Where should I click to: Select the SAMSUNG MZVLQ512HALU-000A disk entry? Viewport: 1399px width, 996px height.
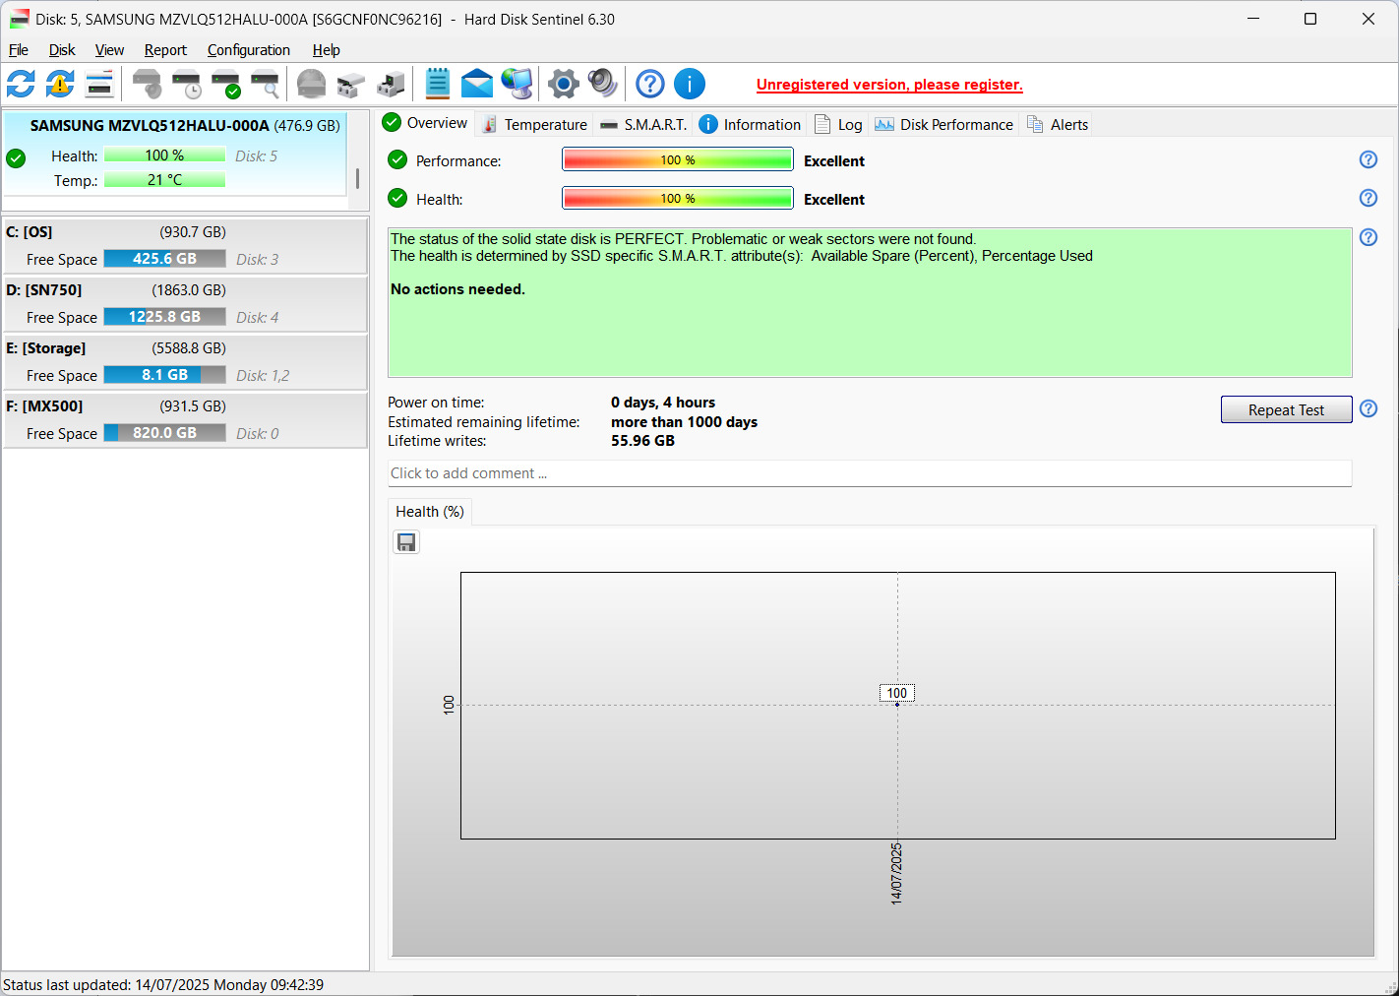point(175,154)
